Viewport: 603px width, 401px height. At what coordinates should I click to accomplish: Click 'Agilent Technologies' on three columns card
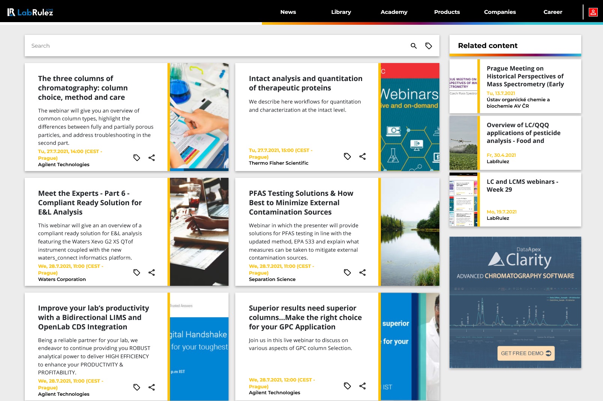[x=64, y=164]
